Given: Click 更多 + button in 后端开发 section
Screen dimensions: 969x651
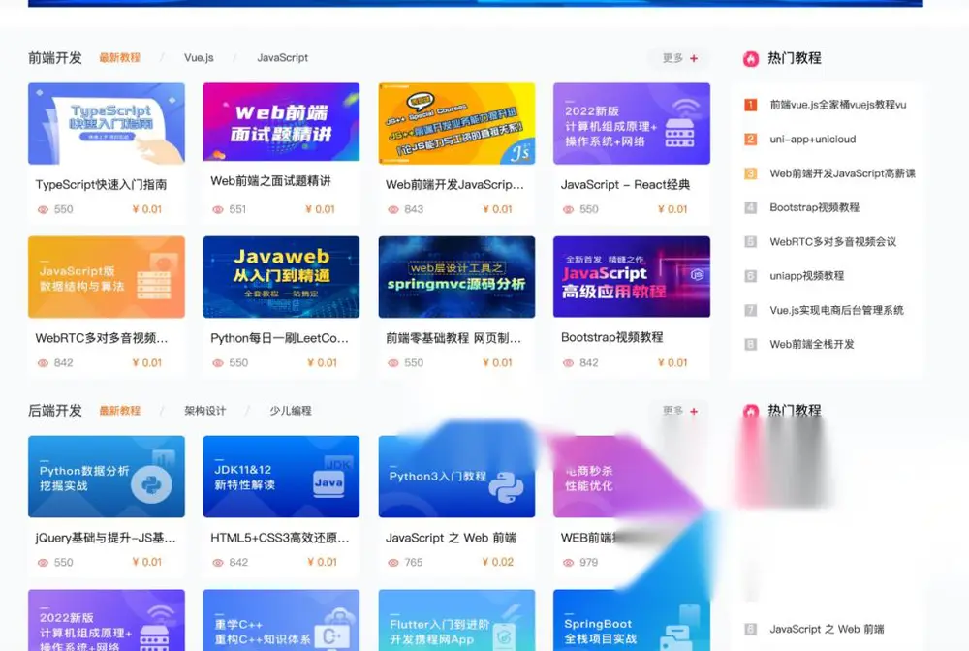Looking at the screenshot, I should 679,411.
